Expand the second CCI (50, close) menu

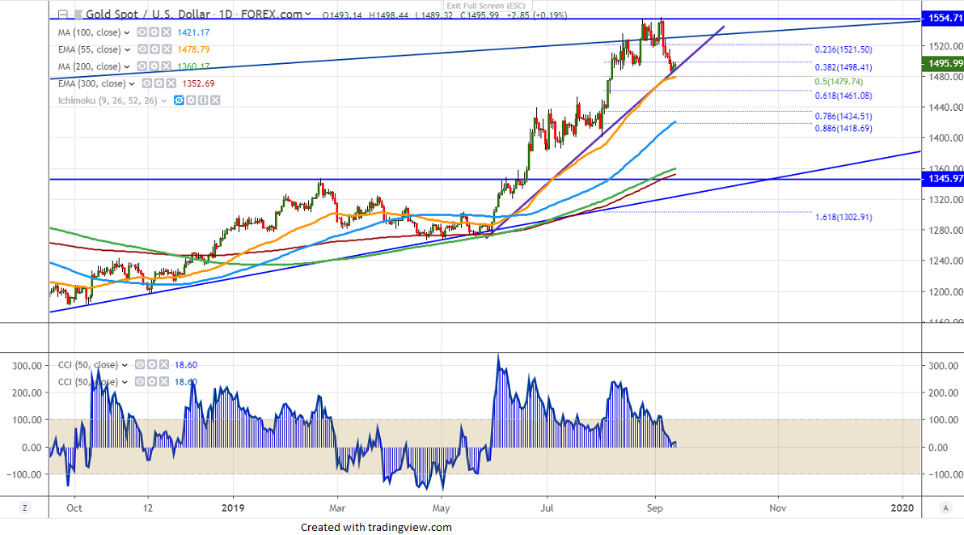125,383
